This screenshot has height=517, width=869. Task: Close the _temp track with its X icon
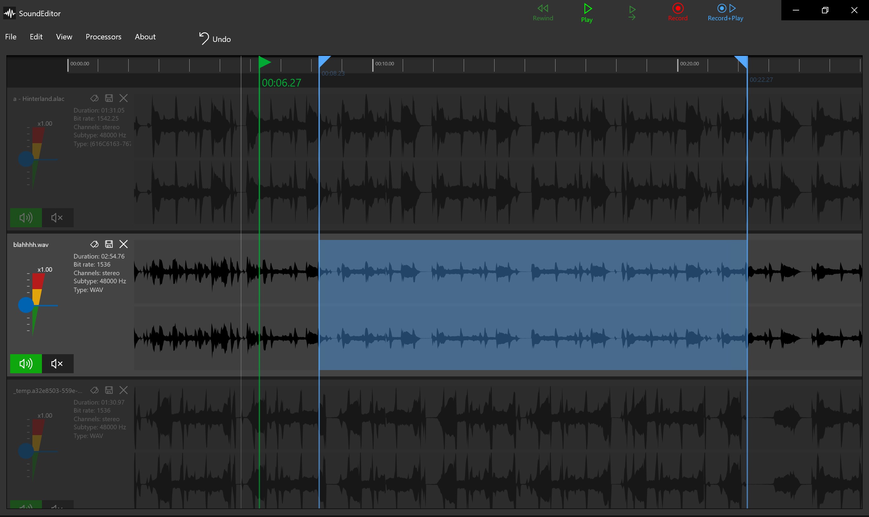(x=124, y=390)
